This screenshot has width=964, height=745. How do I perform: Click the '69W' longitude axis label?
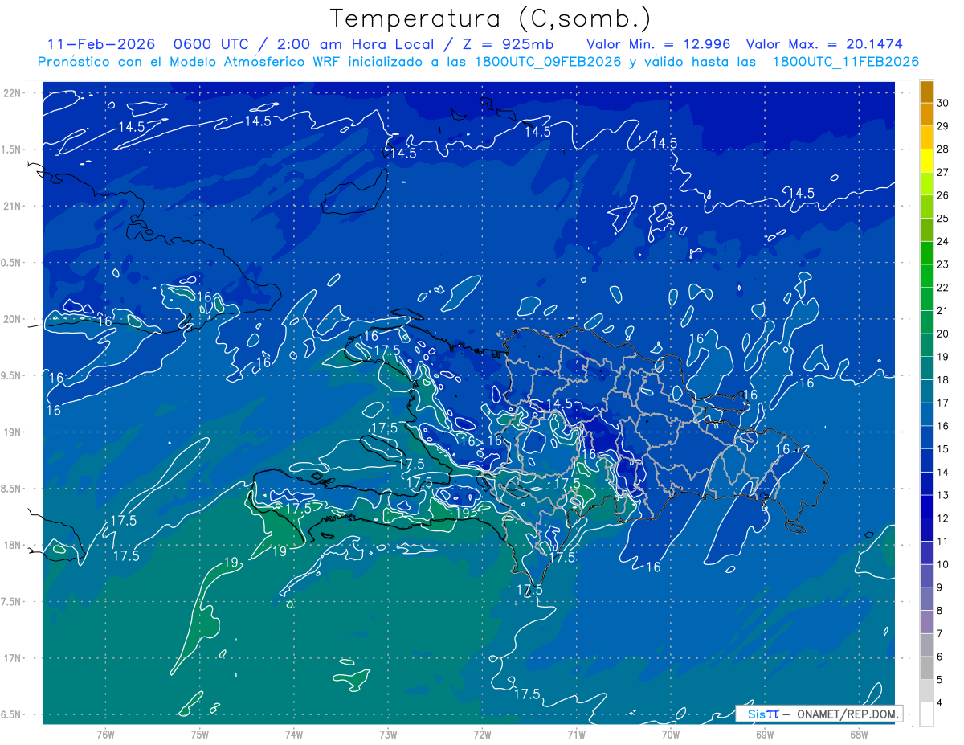tap(765, 734)
